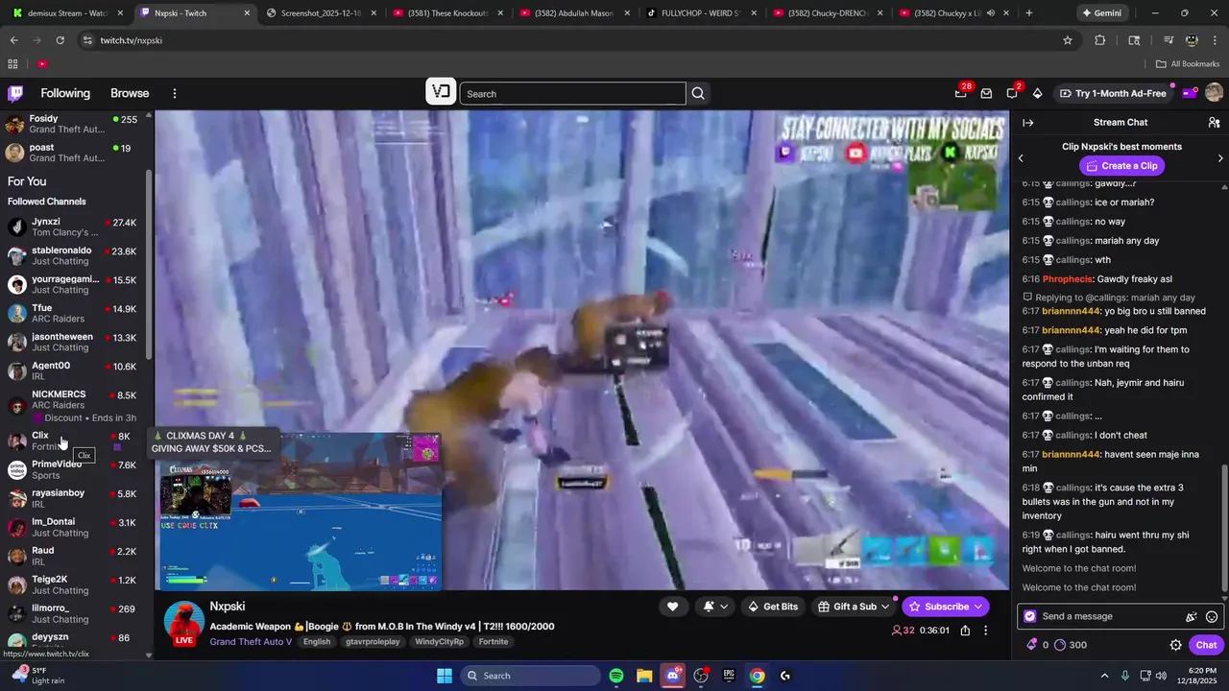Open whispers with 2 badge
The image size is (1229, 691).
1012,93
